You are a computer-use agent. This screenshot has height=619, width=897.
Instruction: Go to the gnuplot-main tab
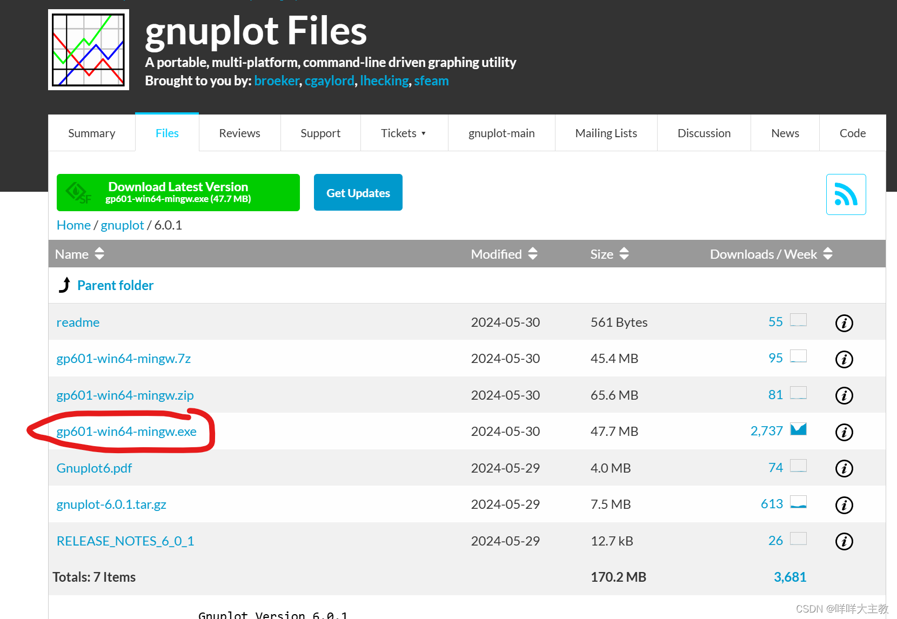click(x=501, y=133)
